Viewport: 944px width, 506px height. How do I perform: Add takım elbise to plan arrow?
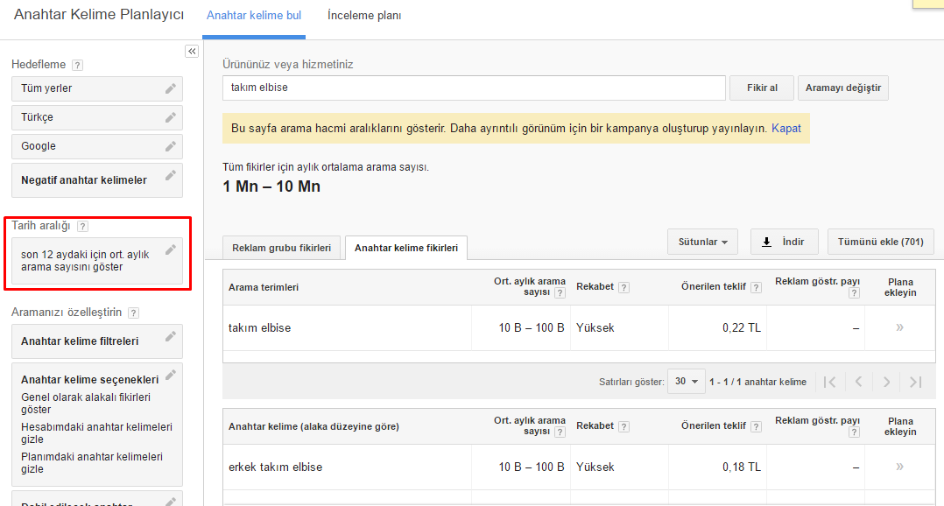tap(899, 328)
